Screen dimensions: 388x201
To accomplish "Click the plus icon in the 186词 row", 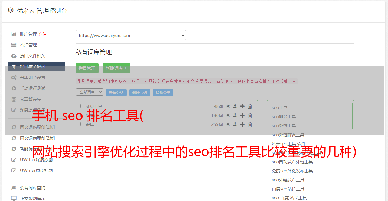I will click(x=242, y=115).
